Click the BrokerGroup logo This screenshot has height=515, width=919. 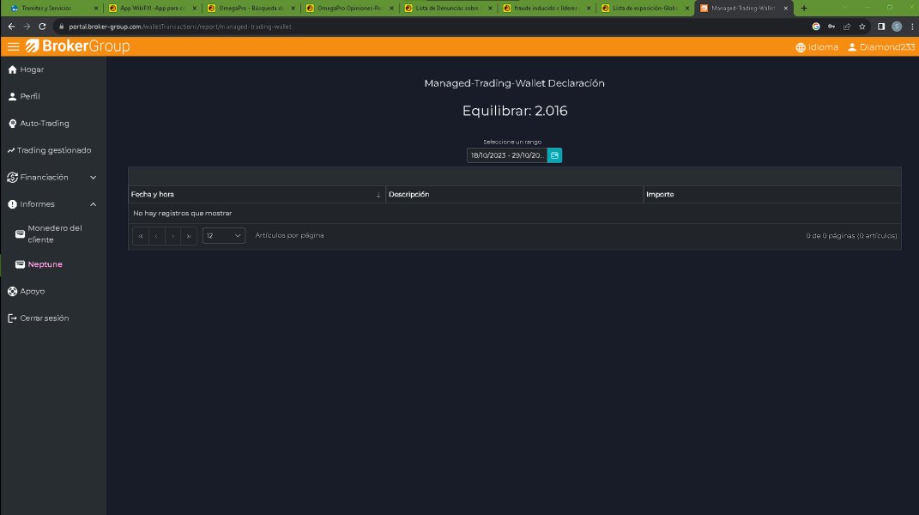pos(77,46)
